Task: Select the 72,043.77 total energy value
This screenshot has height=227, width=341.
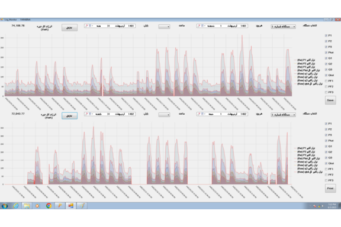Action: tap(18, 113)
